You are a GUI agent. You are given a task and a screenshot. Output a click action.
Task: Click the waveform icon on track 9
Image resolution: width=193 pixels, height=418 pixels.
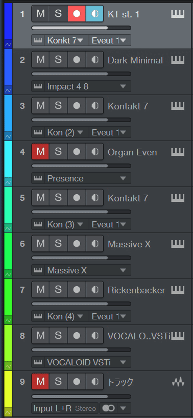pyautogui.click(x=178, y=382)
